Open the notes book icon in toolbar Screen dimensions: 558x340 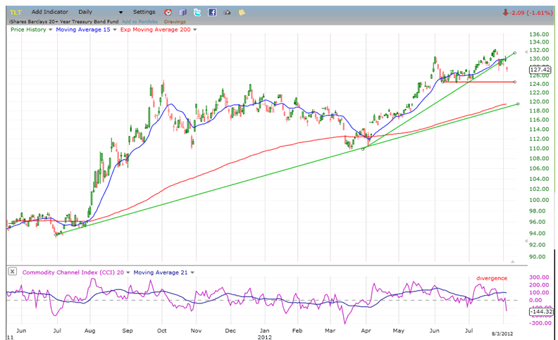coord(182,13)
